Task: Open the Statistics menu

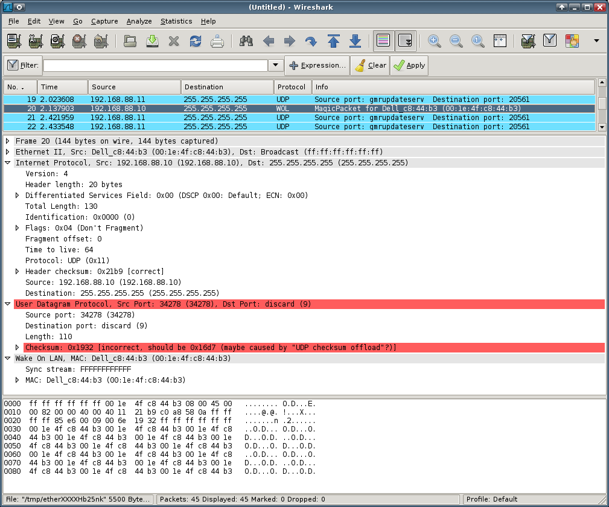Action: [x=176, y=21]
